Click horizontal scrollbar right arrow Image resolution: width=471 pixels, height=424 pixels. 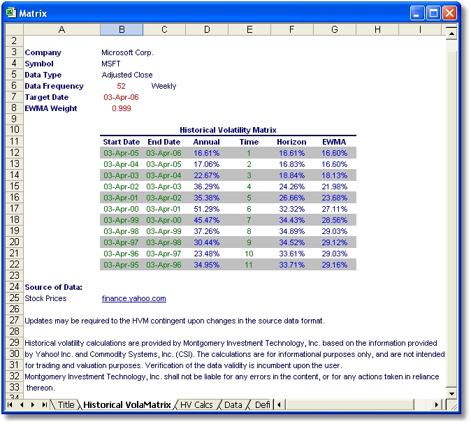pos(436,404)
